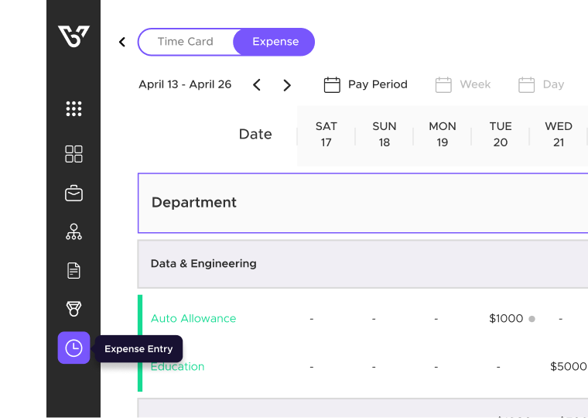Open the apps grid menu icon

(73, 109)
